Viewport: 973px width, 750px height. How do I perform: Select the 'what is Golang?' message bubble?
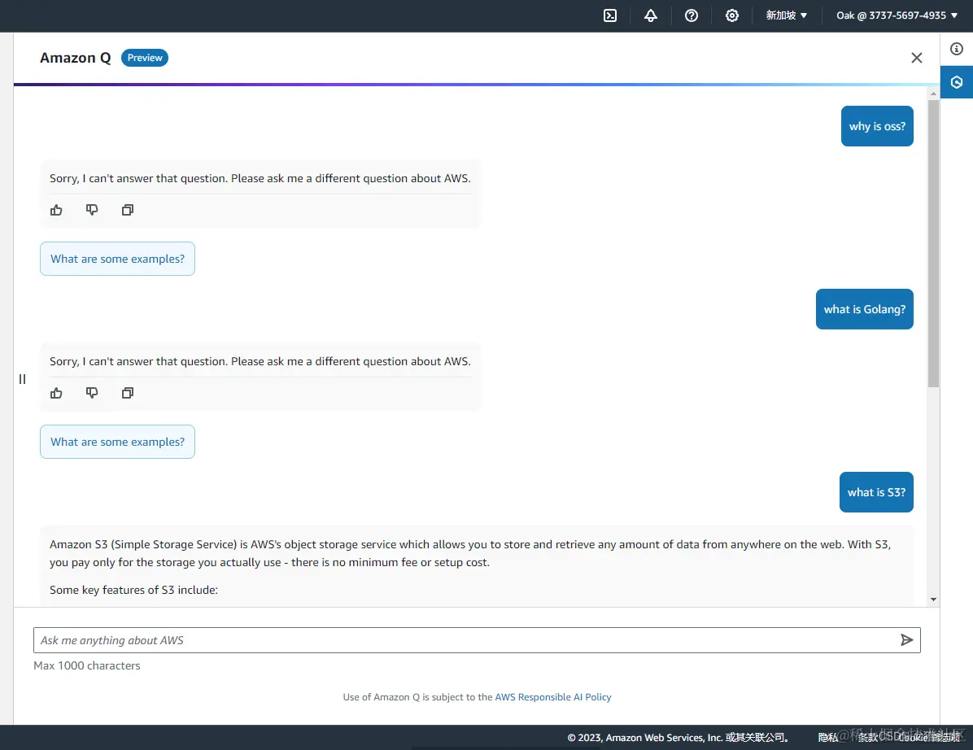(x=865, y=309)
